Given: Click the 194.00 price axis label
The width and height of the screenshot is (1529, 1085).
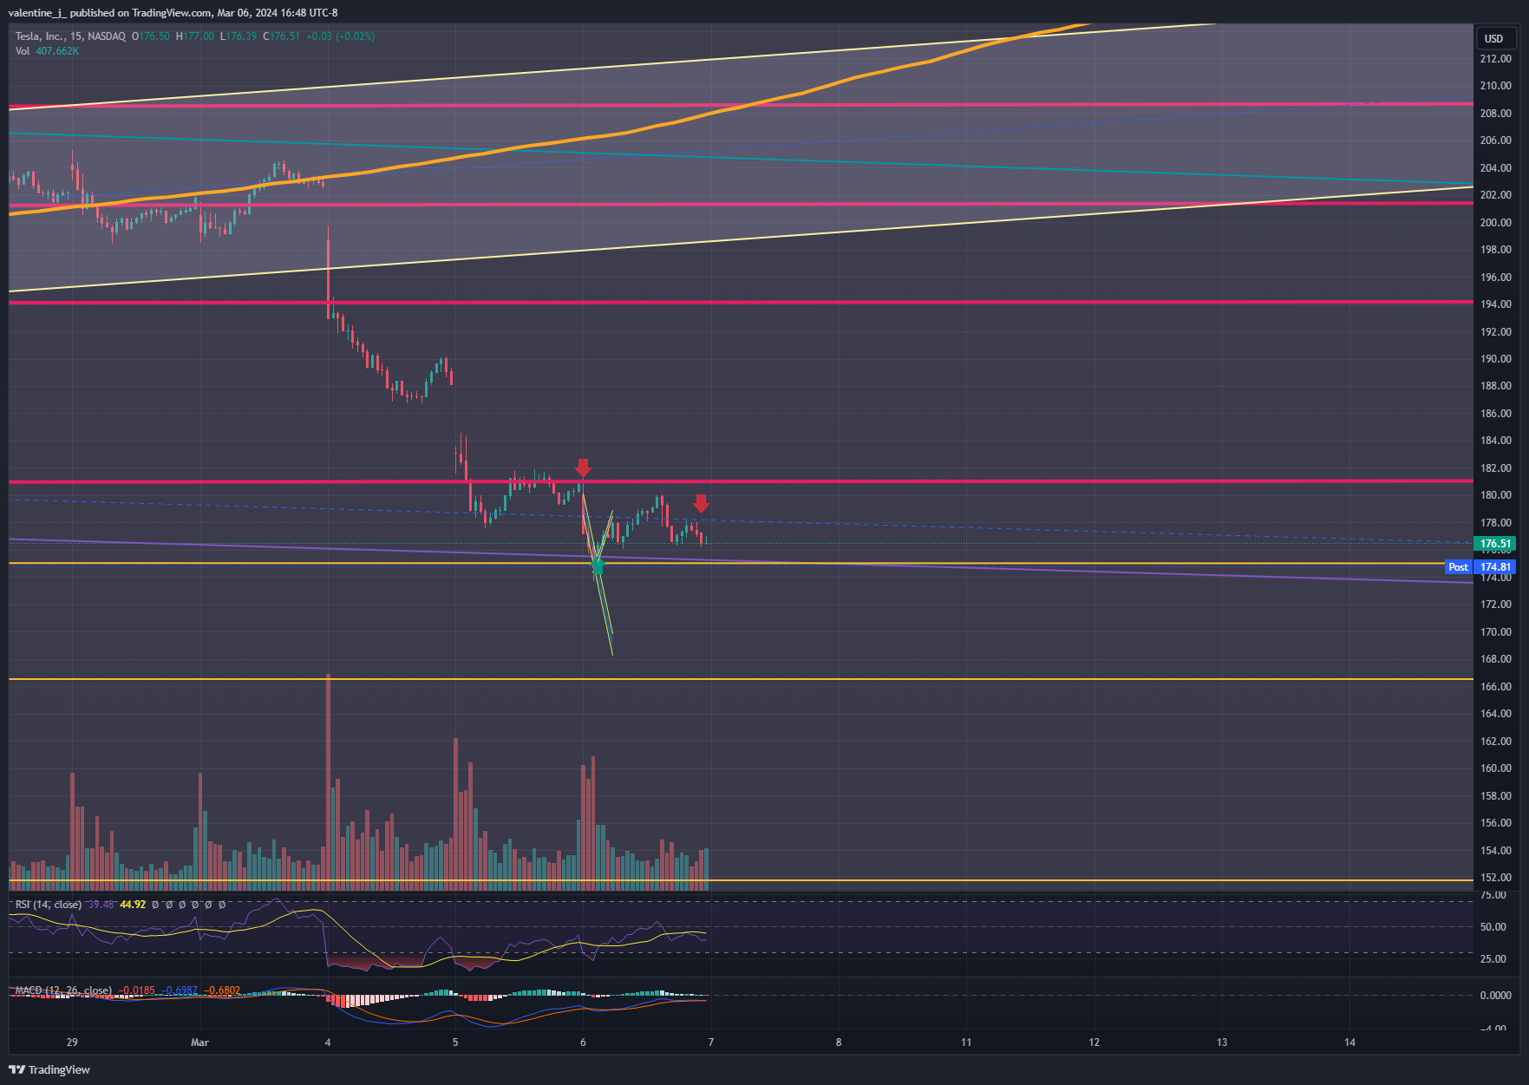Looking at the screenshot, I should pos(1495,304).
